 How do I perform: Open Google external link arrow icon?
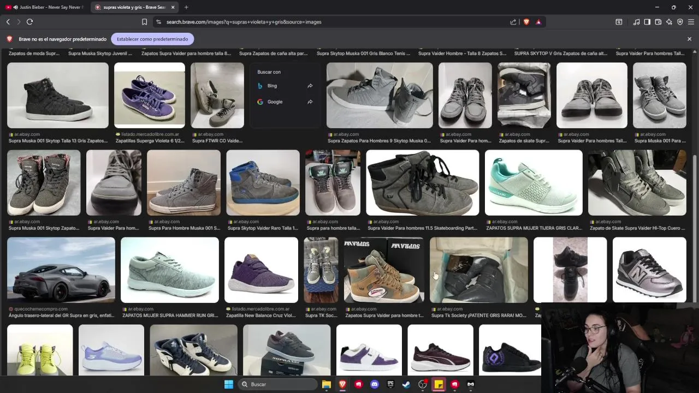[310, 102]
